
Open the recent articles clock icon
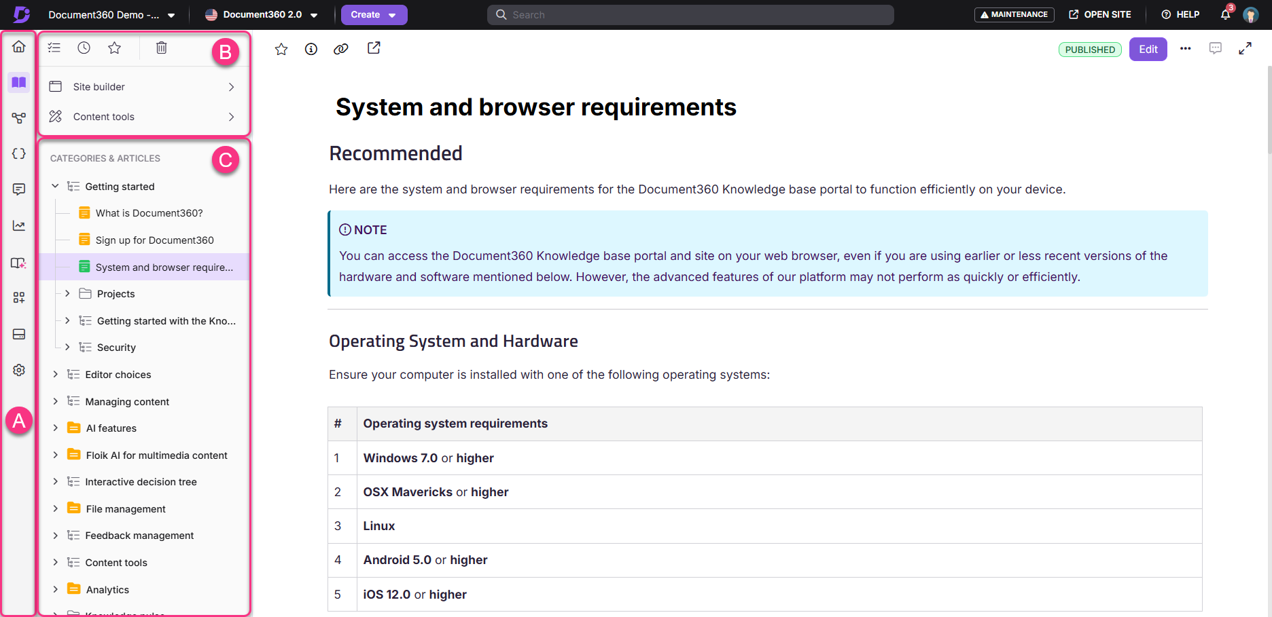84,48
